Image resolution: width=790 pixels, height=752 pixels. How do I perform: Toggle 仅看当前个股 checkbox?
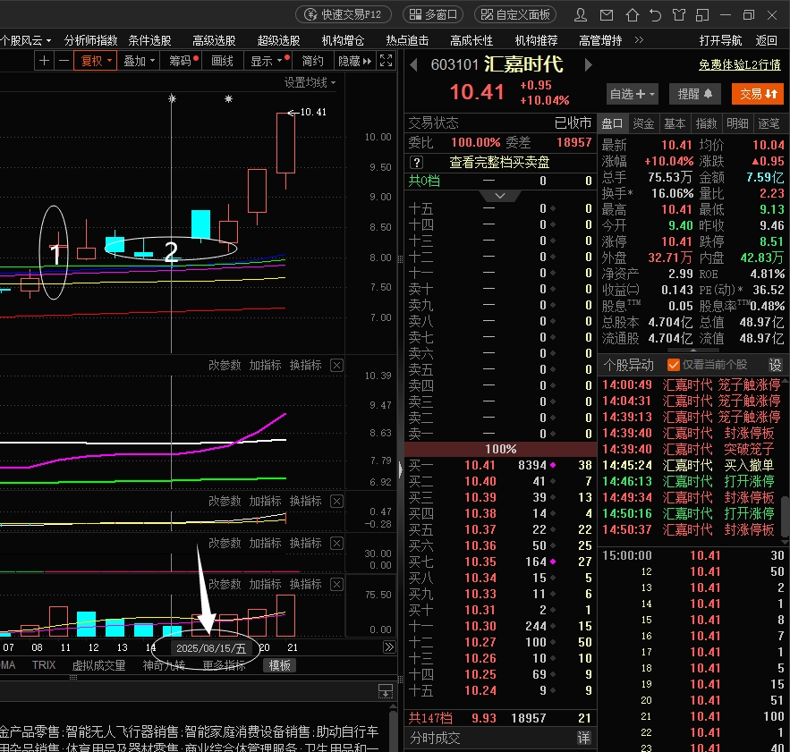[x=673, y=364]
